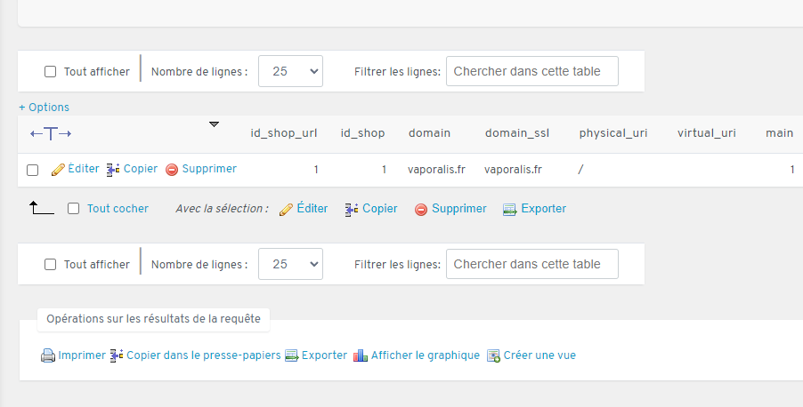Select the vaporalis.fr row checkbox
This screenshot has width=803, height=407.
click(x=33, y=170)
